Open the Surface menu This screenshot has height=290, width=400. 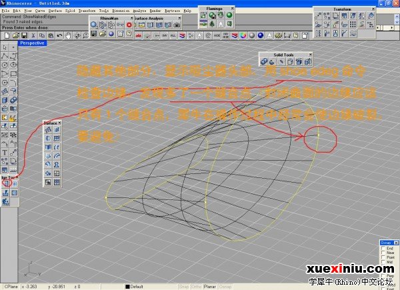point(55,11)
